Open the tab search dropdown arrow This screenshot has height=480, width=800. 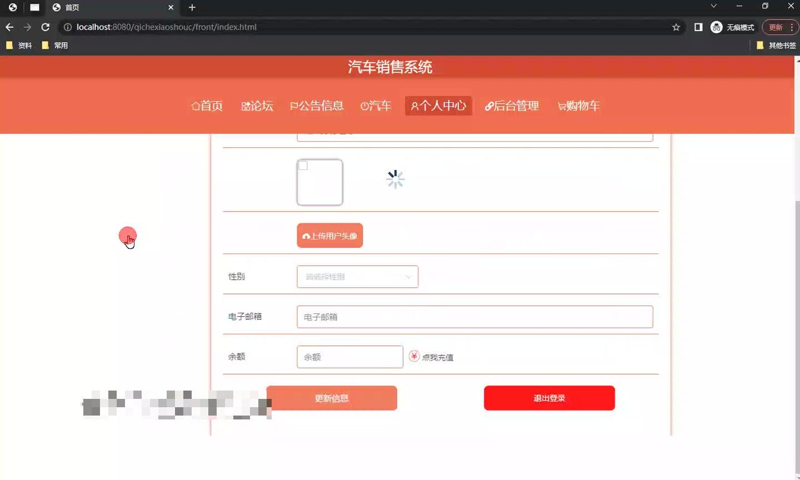coord(714,6)
